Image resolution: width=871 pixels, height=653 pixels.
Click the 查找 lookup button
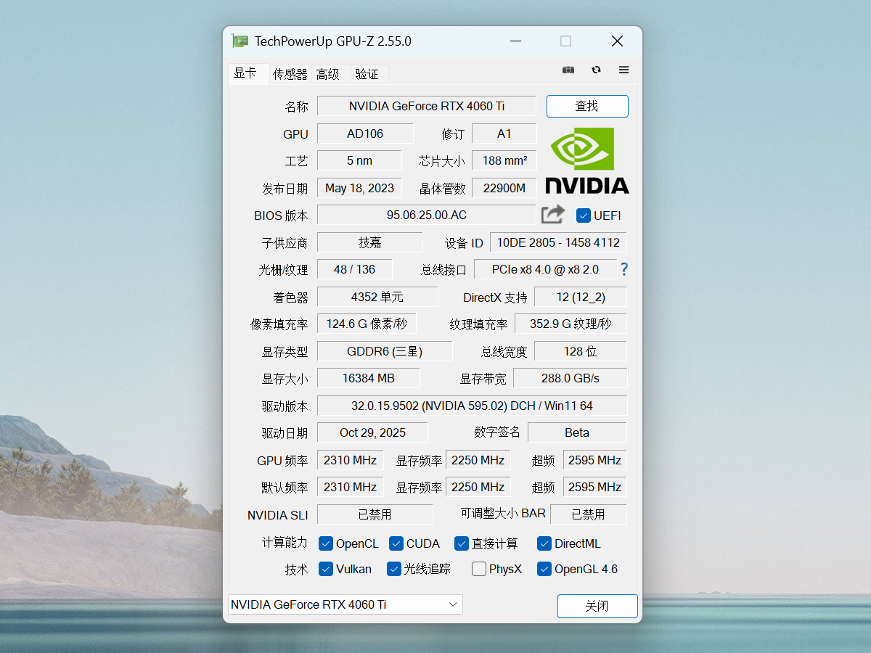tap(587, 106)
